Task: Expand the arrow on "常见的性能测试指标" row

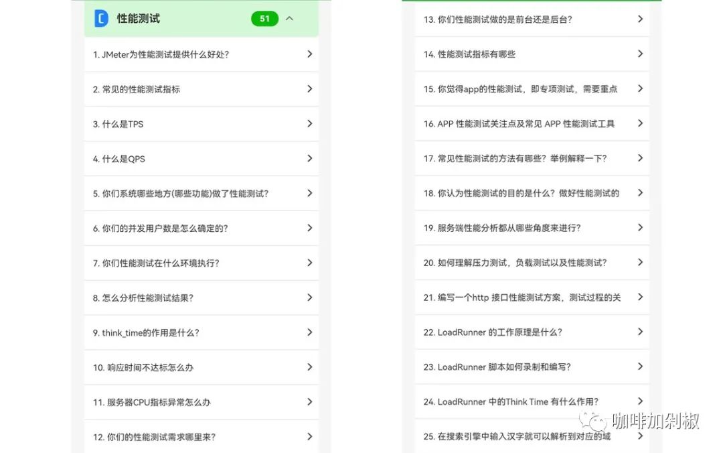Action: pos(309,88)
